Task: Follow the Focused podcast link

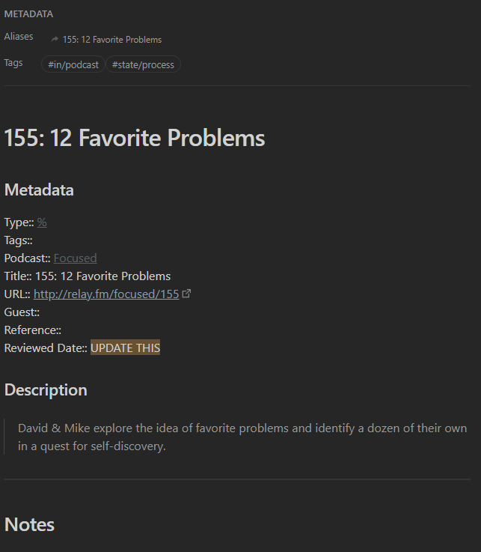Action: pos(76,258)
